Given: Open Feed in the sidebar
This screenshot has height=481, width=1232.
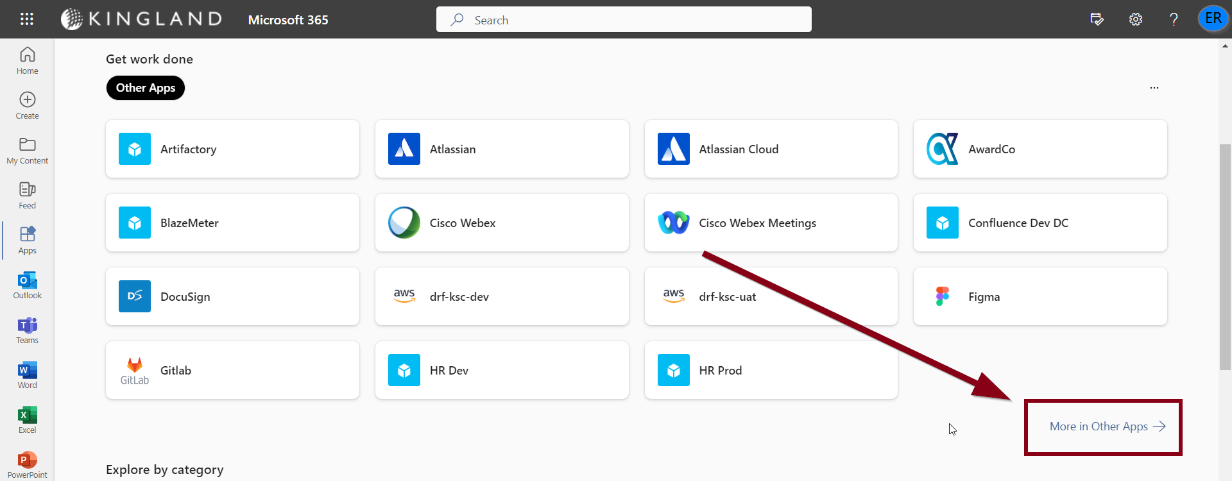Looking at the screenshot, I should [28, 196].
